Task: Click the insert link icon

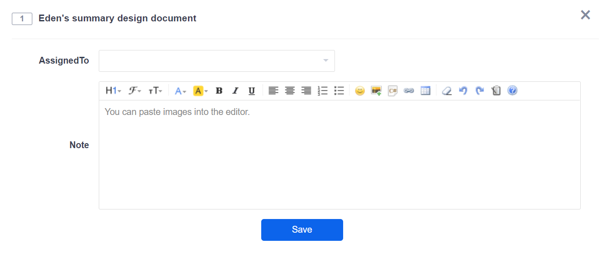Action: pos(409,91)
